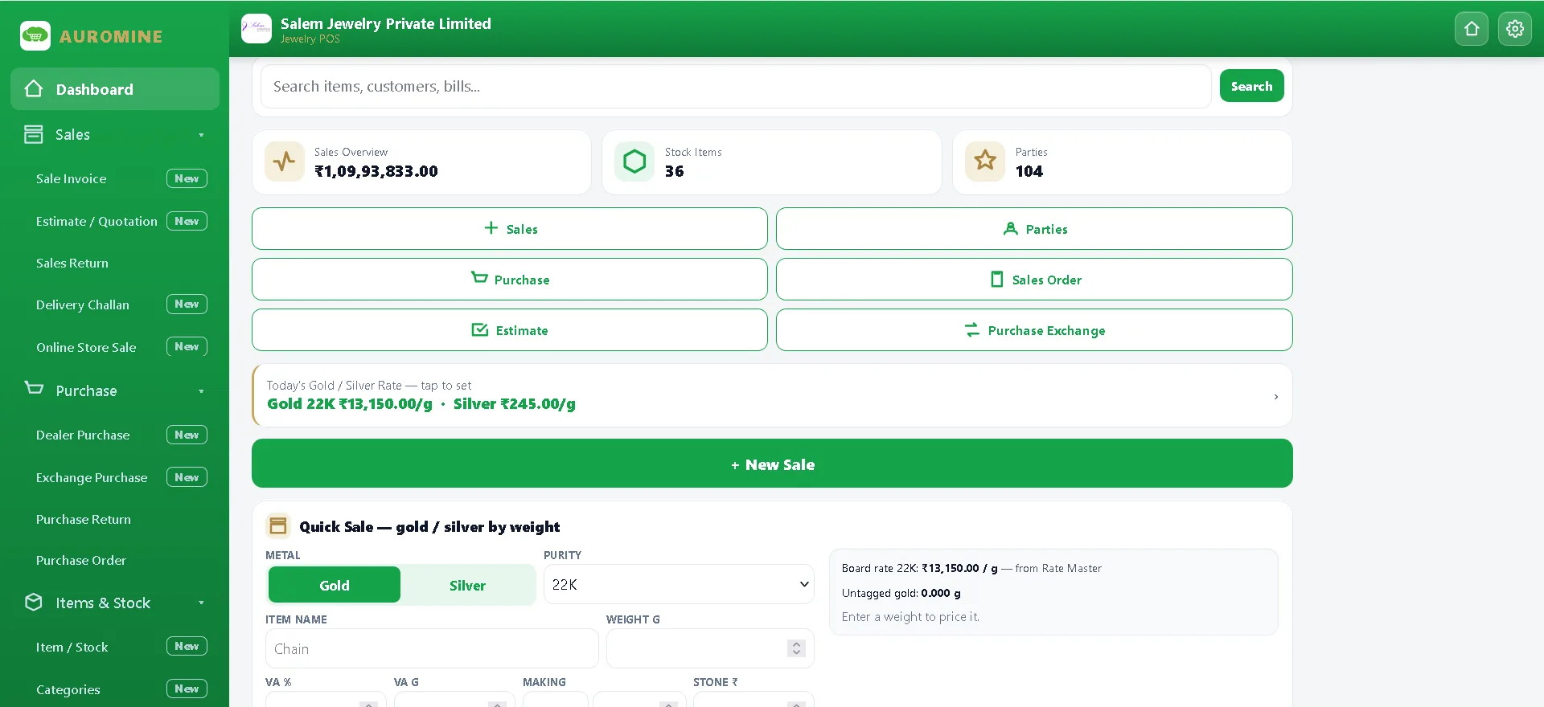Click the Search button
The height and width of the screenshot is (707, 1544).
pyautogui.click(x=1251, y=86)
